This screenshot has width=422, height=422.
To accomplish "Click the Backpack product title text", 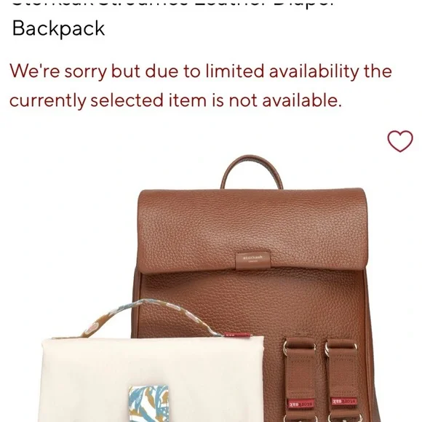I will (58, 28).
